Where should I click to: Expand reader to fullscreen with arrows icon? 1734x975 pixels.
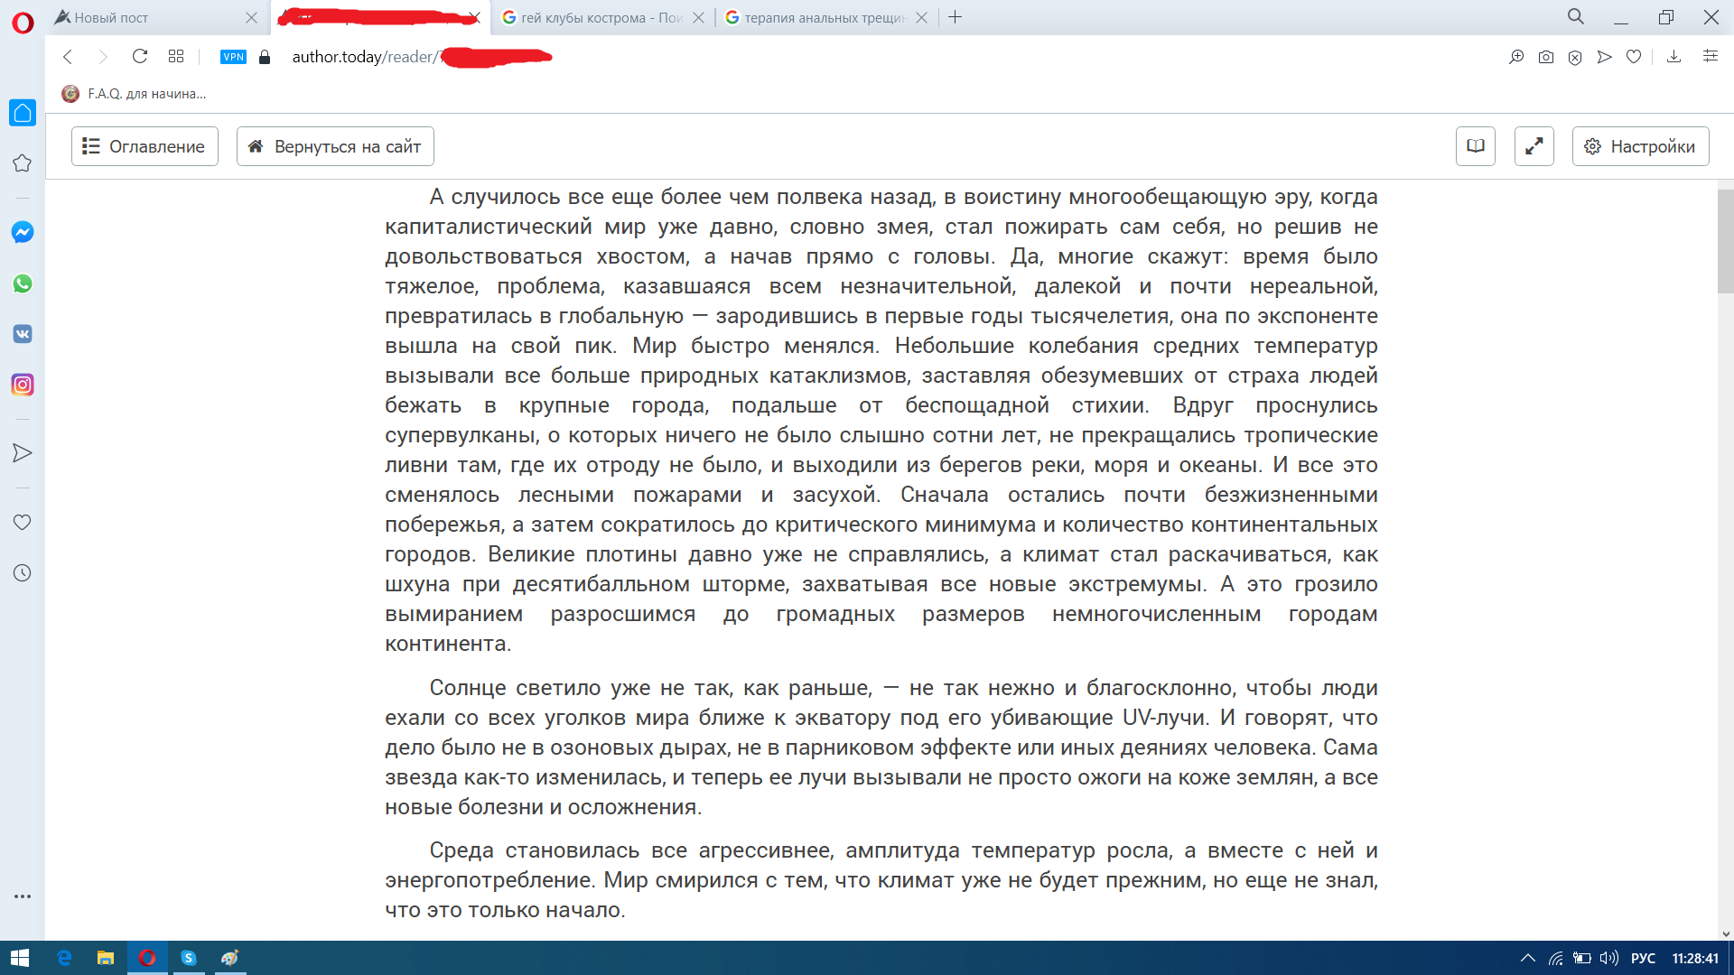1534,146
